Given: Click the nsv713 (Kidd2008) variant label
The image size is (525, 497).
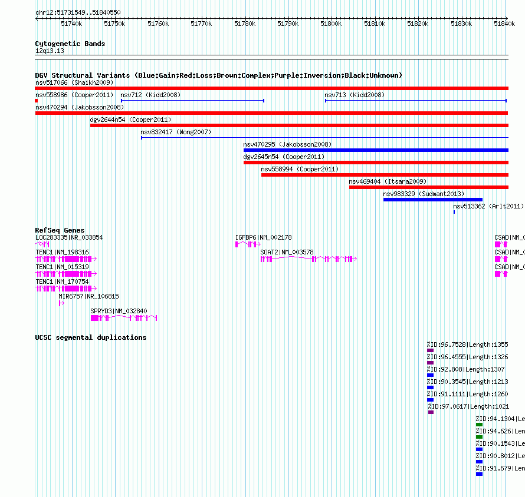Looking at the screenshot, I should coord(355,95).
